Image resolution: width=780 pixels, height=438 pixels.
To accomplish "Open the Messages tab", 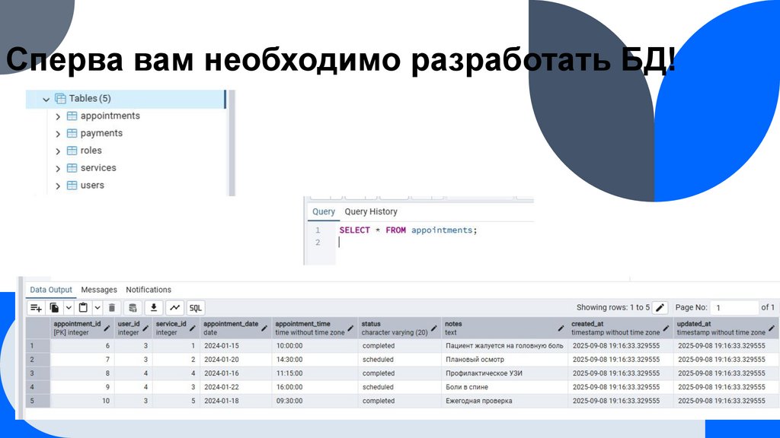I will [x=99, y=290].
